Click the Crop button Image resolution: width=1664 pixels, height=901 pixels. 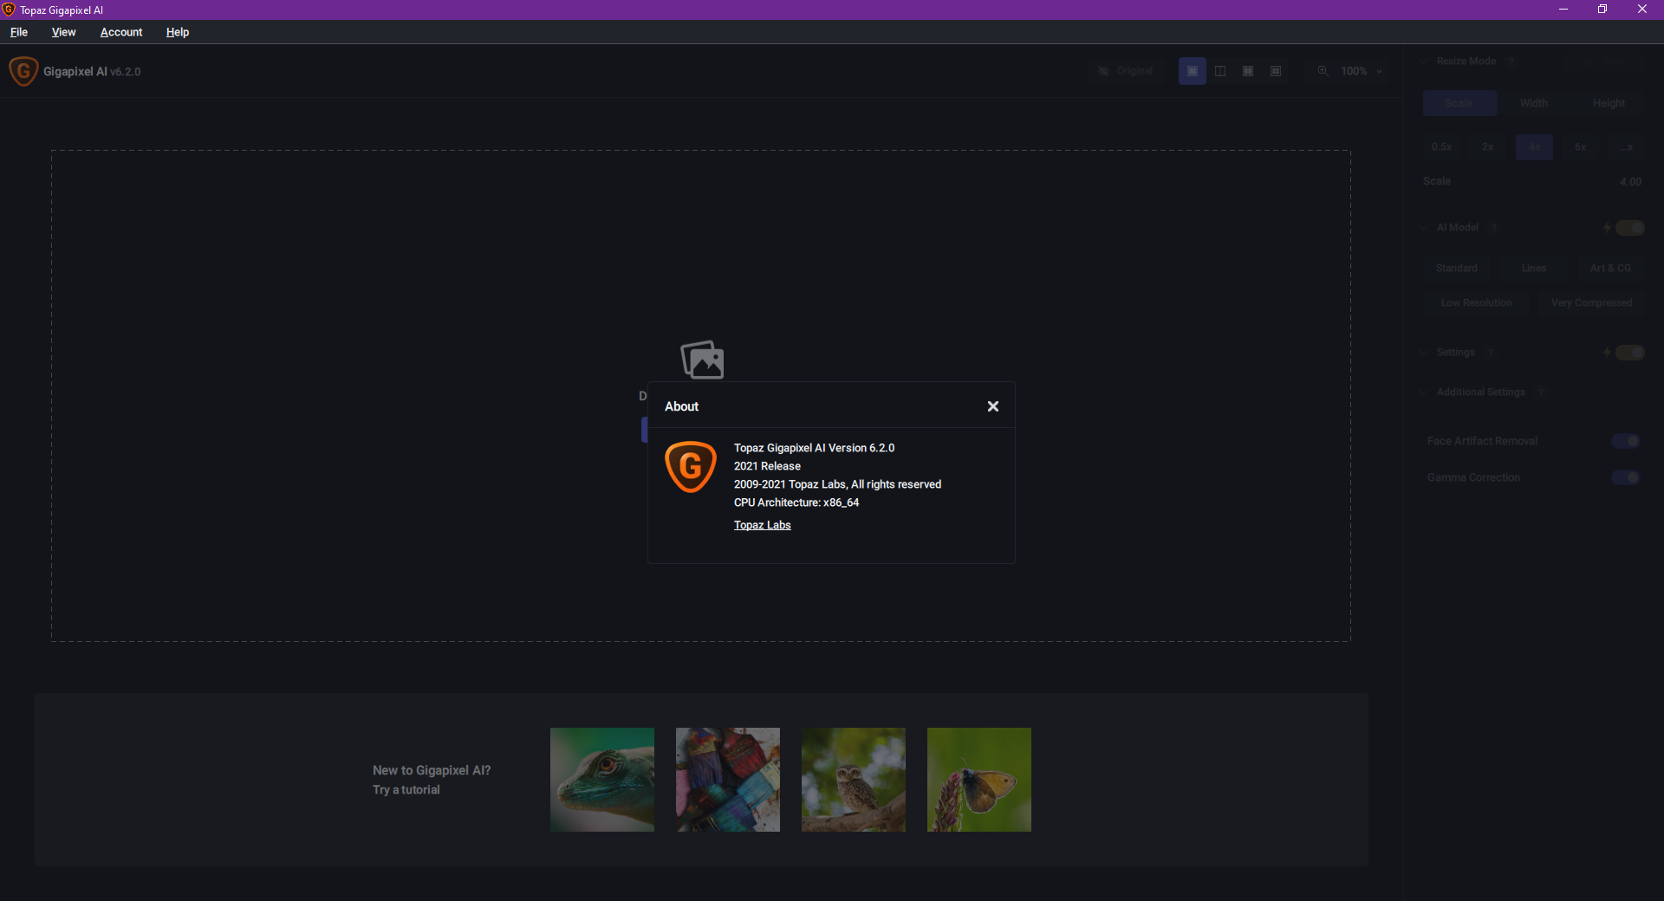1603,62
